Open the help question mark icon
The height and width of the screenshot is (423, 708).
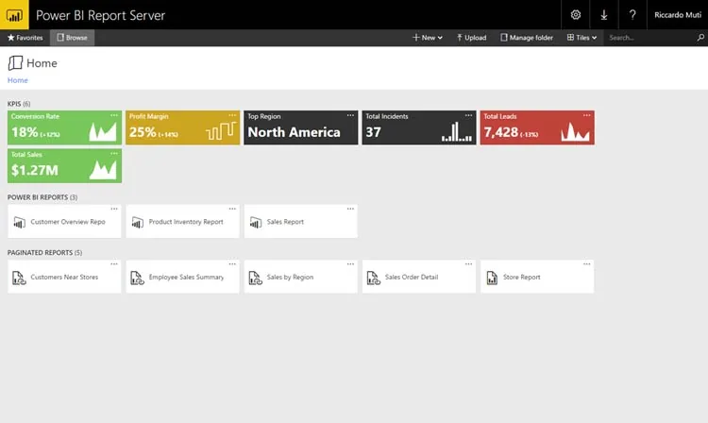click(632, 15)
